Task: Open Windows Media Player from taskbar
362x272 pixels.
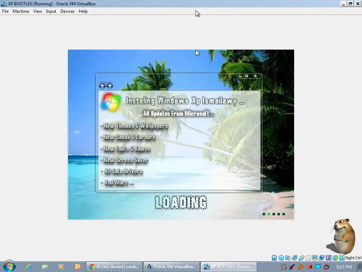Action: pos(61,267)
